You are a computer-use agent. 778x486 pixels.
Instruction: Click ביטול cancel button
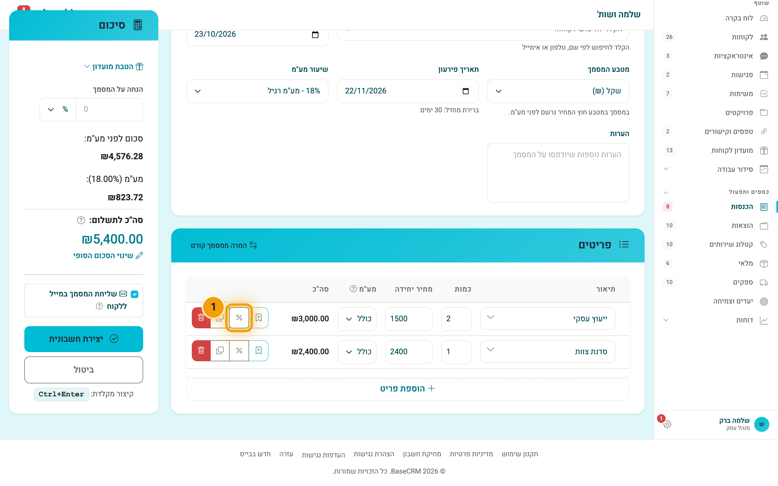coord(83,370)
